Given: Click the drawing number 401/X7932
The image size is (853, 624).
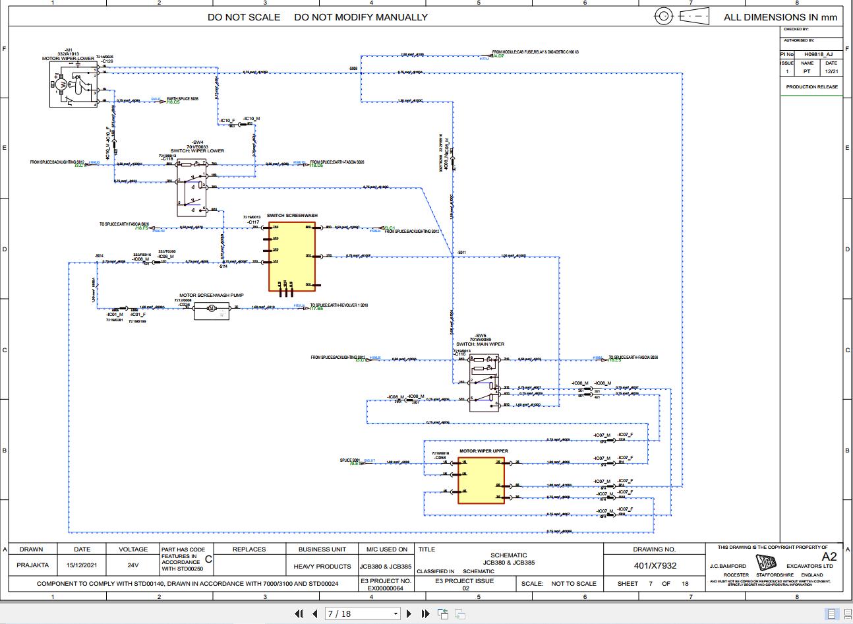Looking at the screenshot, I should (655, 565).
